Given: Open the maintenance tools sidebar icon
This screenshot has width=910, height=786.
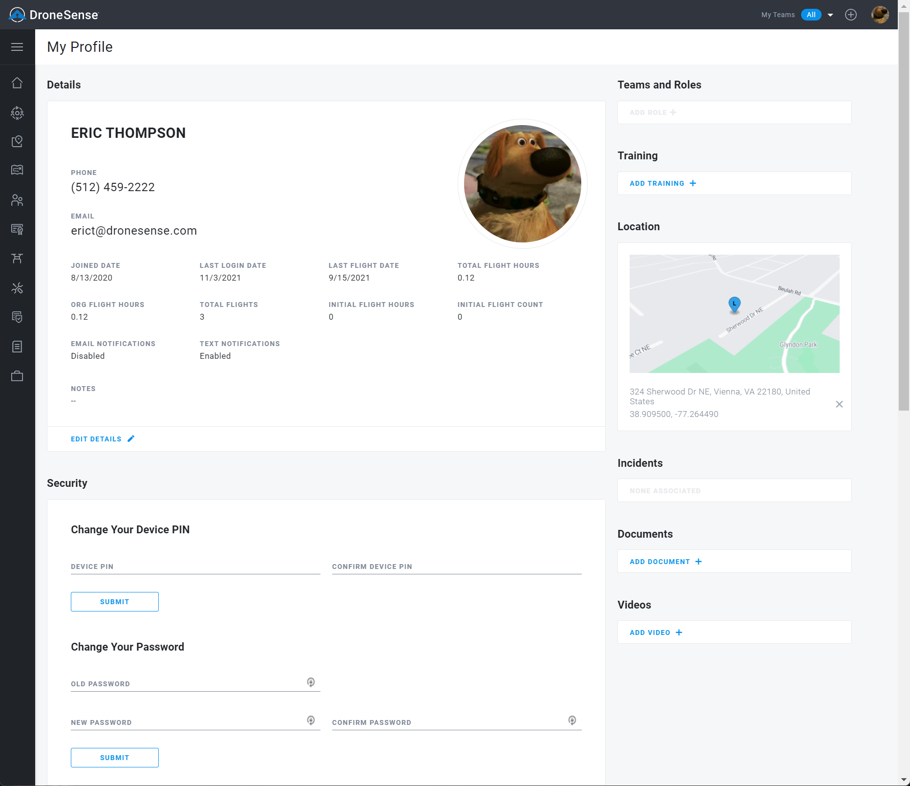Looking at the screenshot, I should [x=17, y=288].
